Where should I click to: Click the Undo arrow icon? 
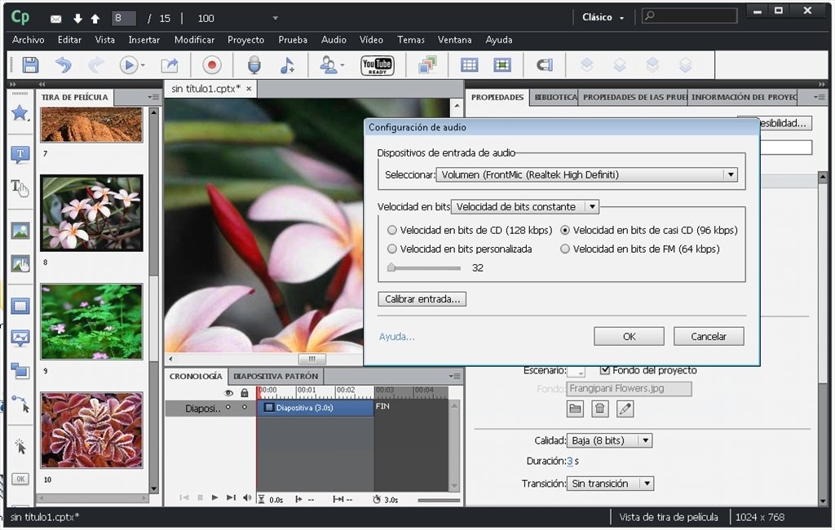click(x=64, y=65)
